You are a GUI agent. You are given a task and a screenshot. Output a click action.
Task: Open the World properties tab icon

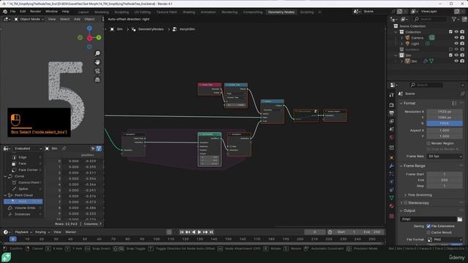392,137
